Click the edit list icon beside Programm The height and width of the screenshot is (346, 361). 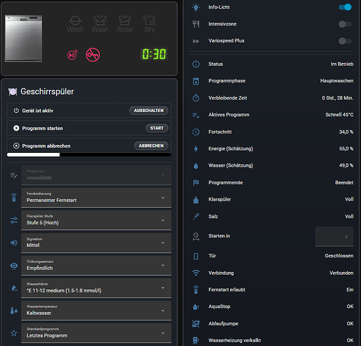coord(14,175)
